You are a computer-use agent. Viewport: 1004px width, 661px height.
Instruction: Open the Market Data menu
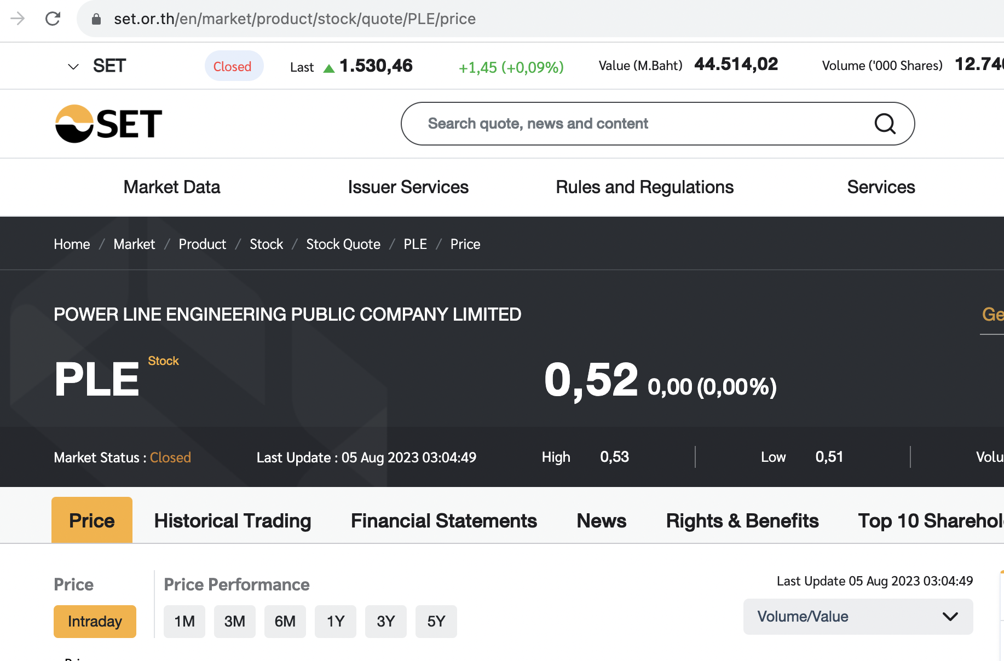172,187
